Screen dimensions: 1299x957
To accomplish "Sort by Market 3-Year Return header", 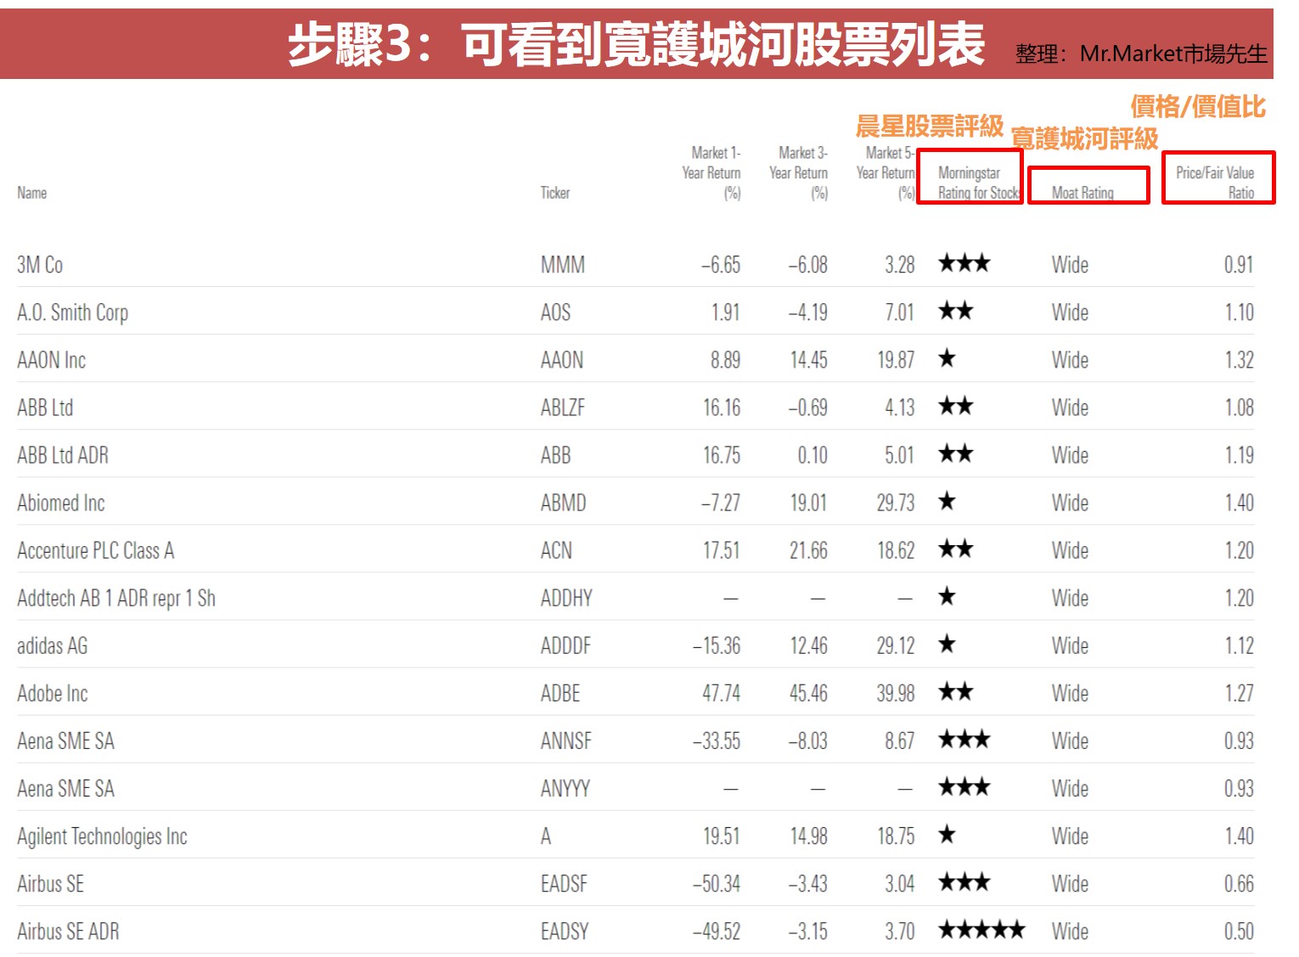I will [x=798, y=172].
